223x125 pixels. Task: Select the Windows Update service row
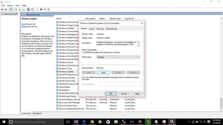[66, 72]
